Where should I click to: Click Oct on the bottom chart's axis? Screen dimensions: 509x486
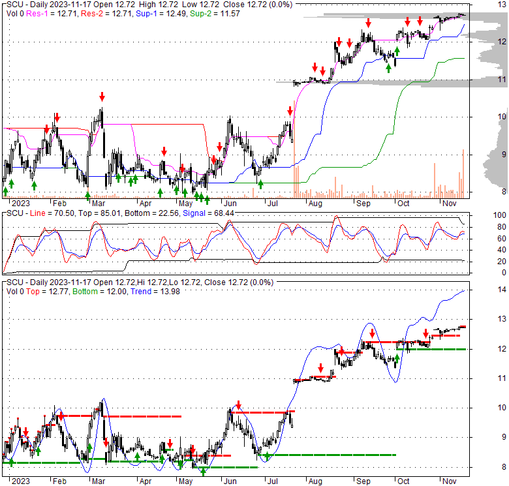click(403, 481)
